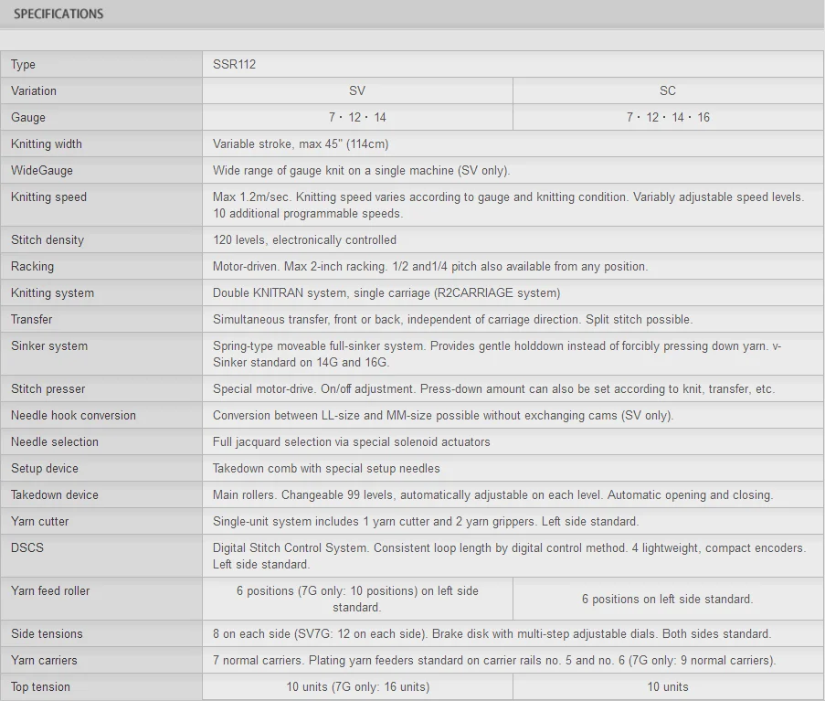
Task: Select the SV gauge values 7, 12, 14
Action: coord(357,118)
